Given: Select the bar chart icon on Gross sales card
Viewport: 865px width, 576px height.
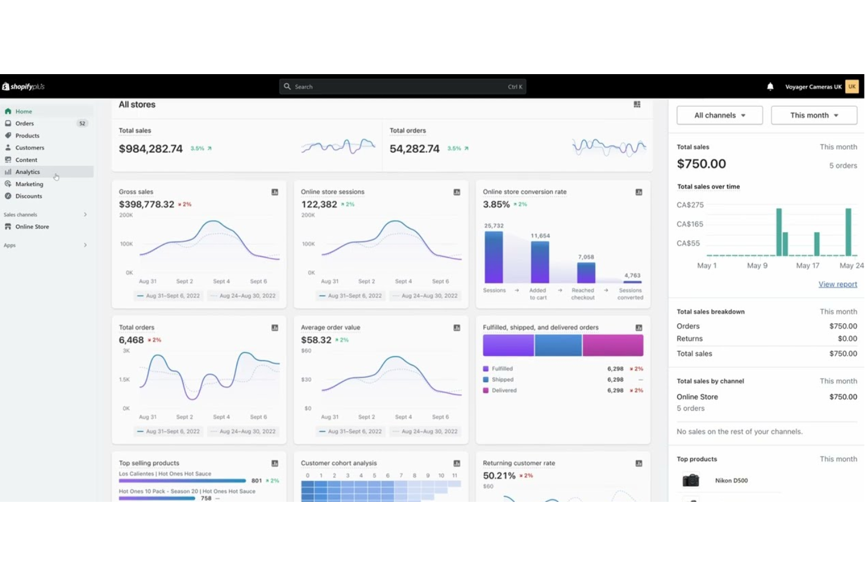Looking at the screenshot, I should [274, 191].
